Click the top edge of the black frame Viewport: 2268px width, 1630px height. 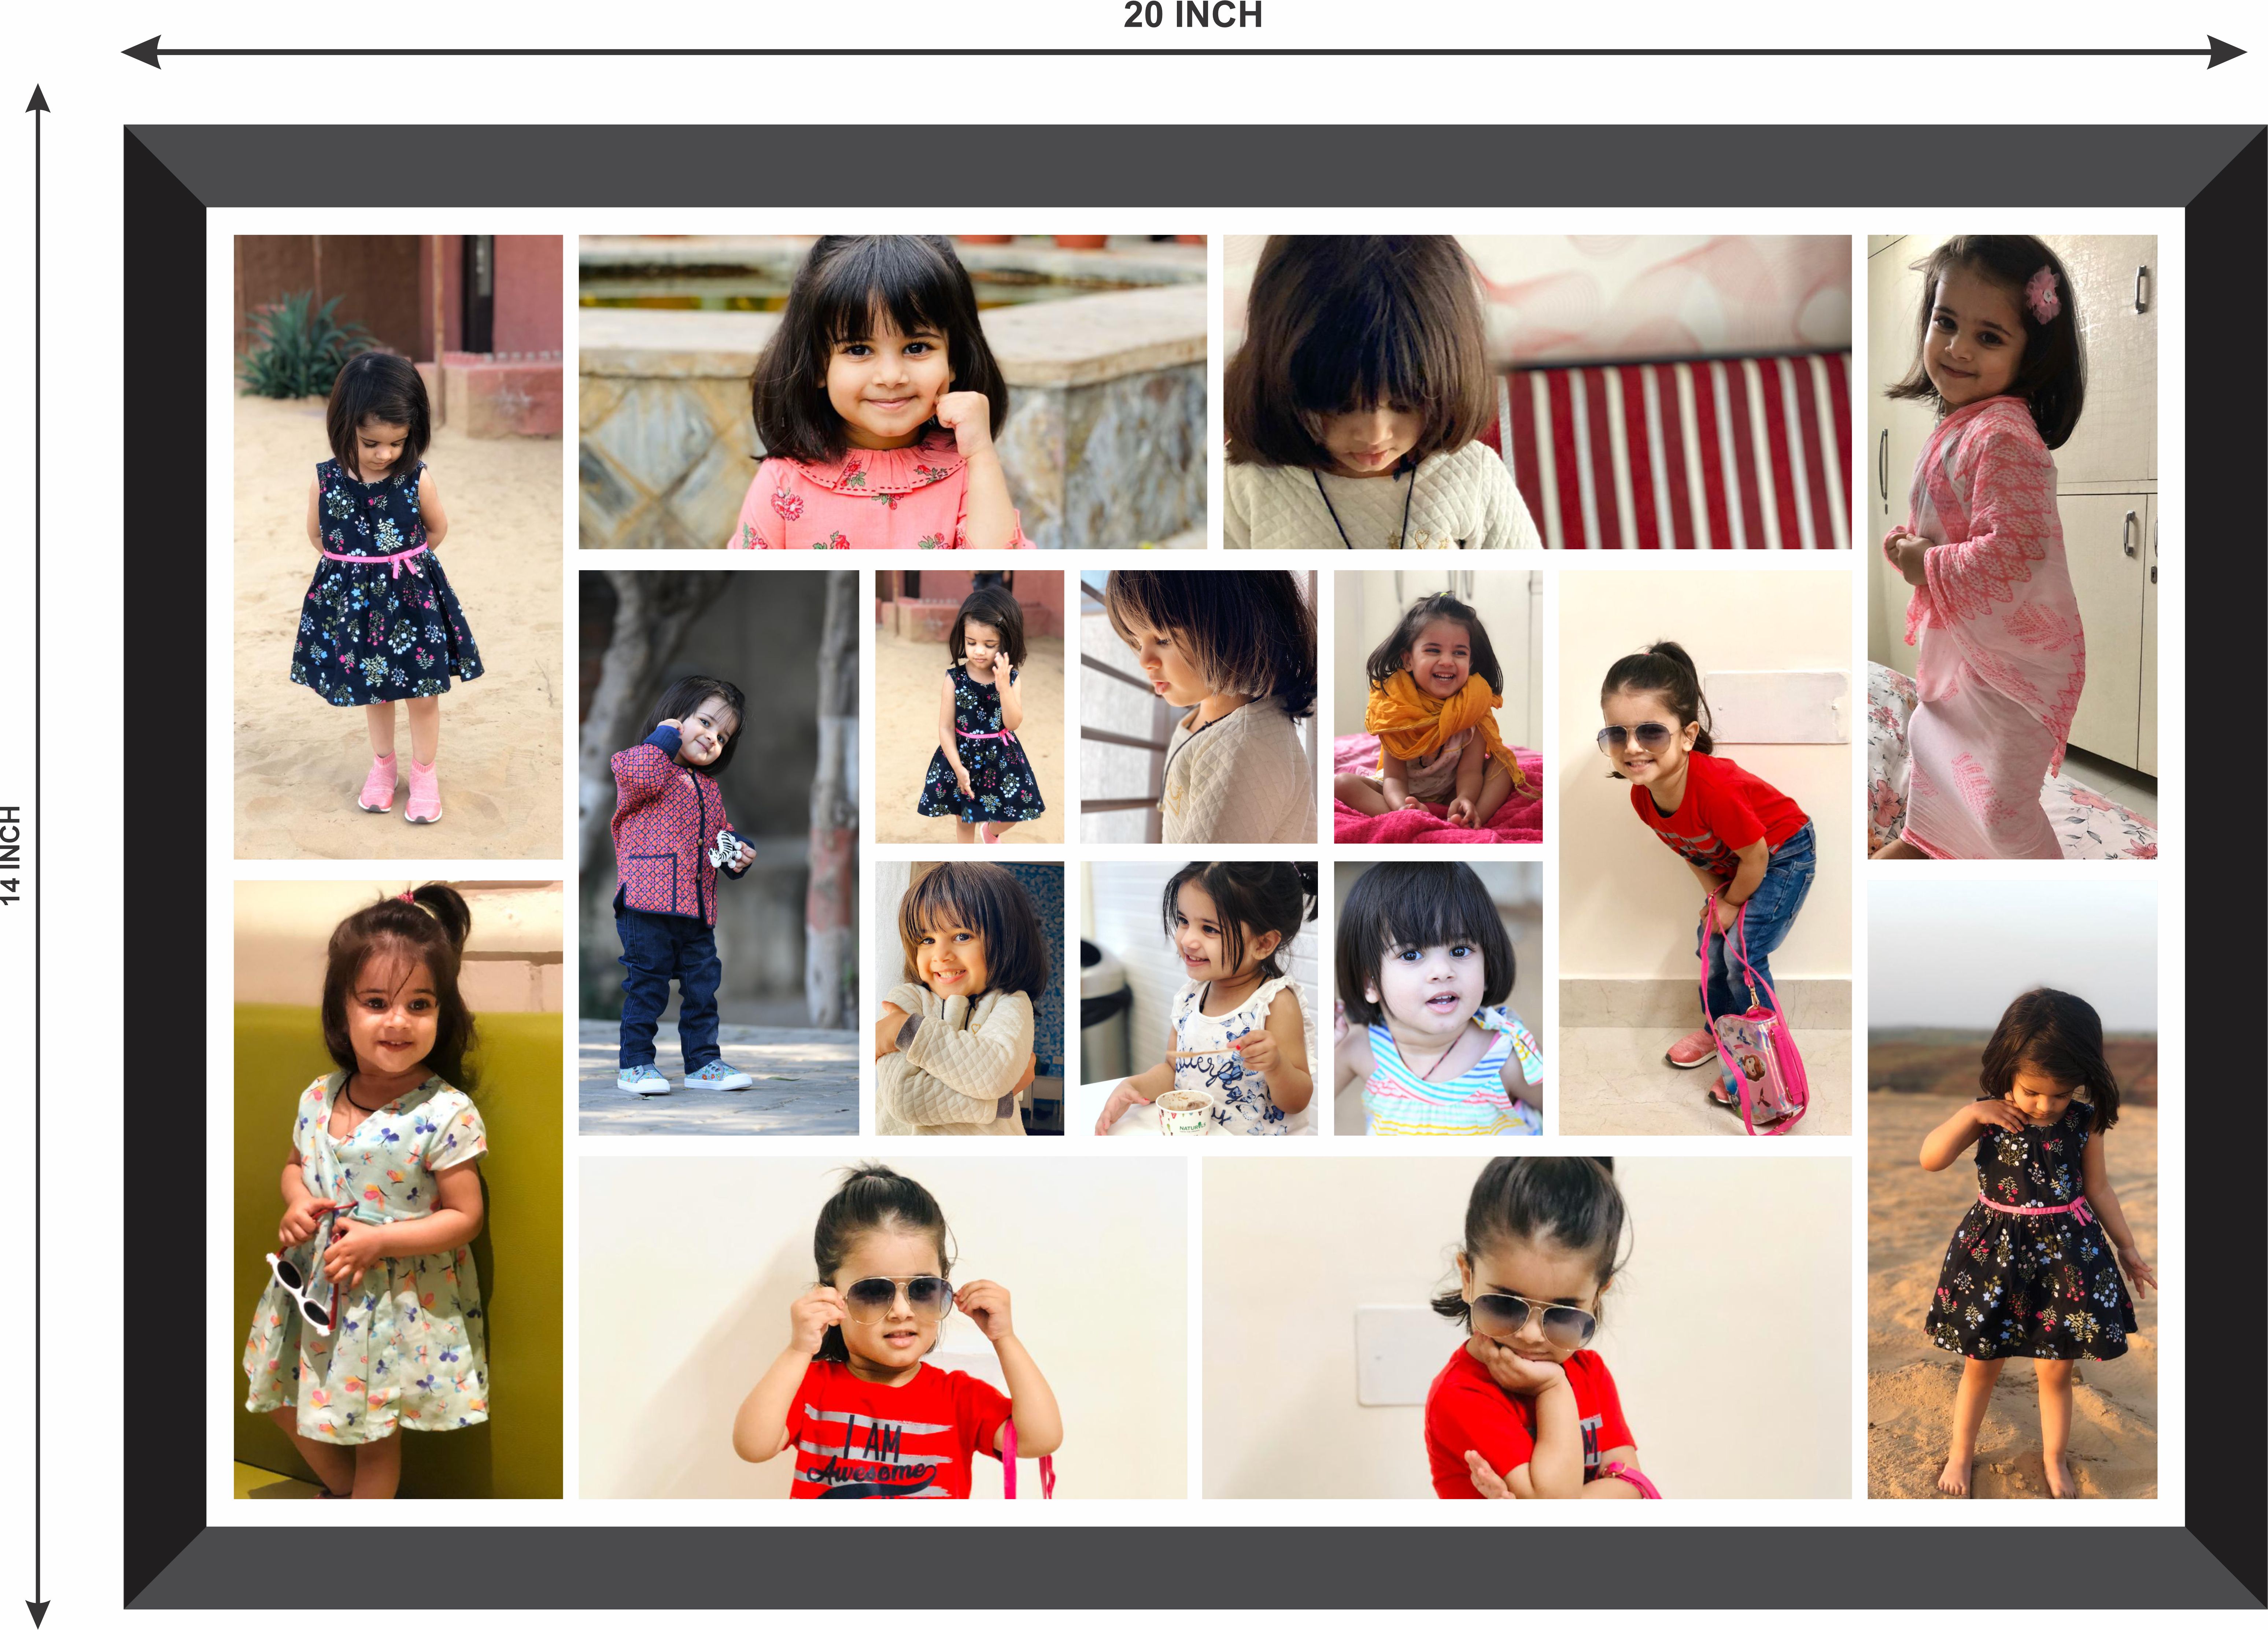1194,166
